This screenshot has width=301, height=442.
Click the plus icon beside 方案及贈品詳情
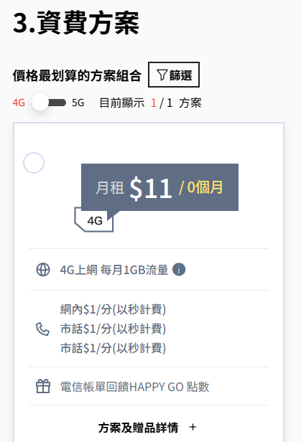[193, 427]
